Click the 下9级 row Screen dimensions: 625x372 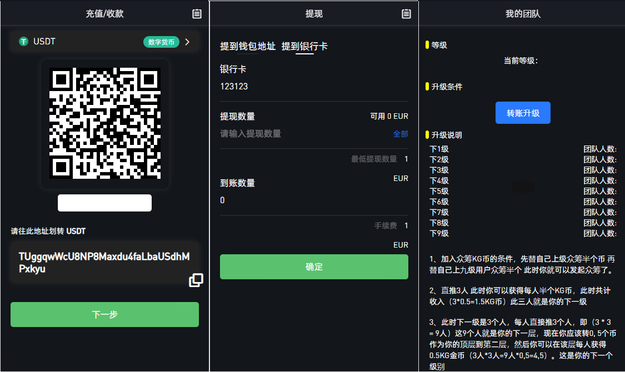click(x=523, y=233)
